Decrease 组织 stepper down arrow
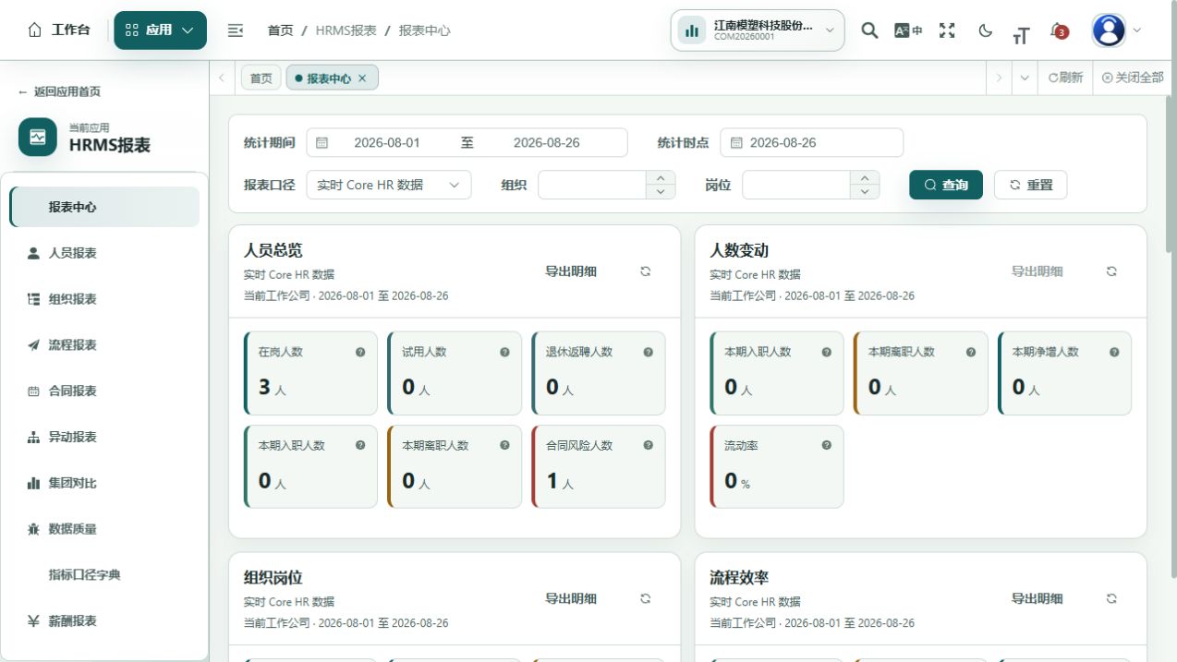Viewport: 1177px width, 662px height. (x=660, y=192)
